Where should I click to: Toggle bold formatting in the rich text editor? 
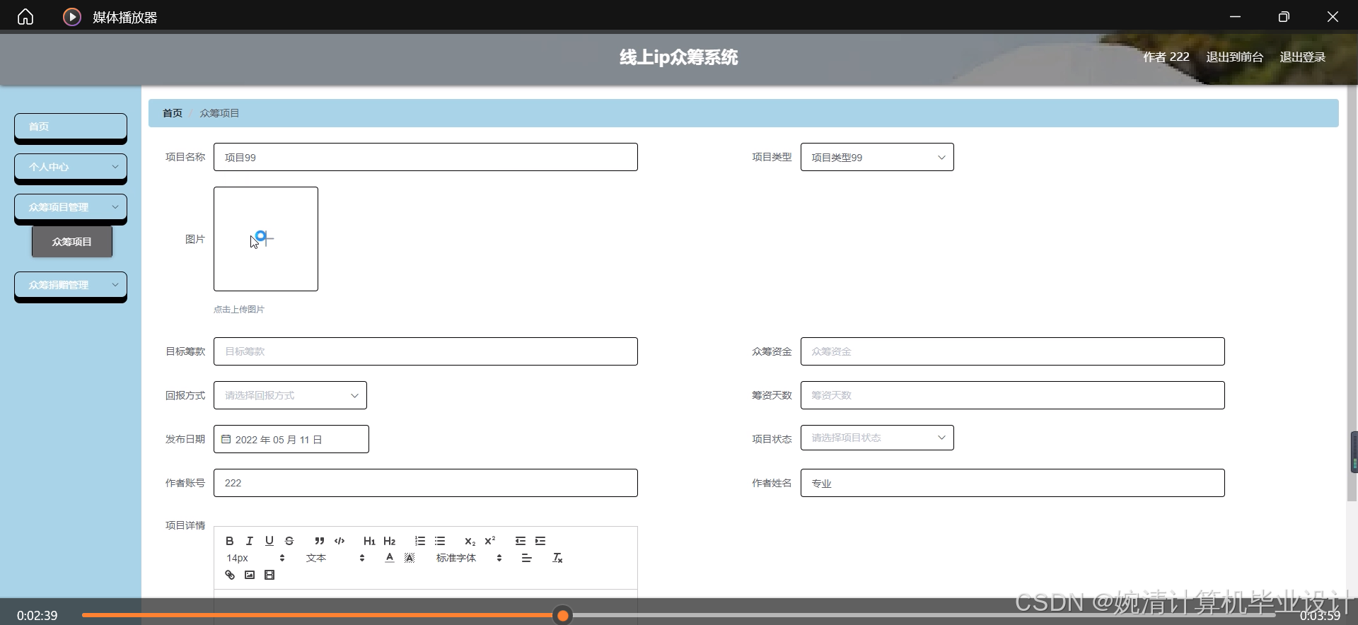(230, 541)
